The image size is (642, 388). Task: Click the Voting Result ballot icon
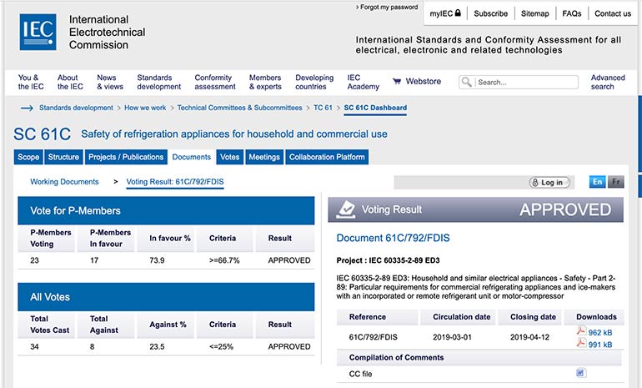(x=346, y=209)
